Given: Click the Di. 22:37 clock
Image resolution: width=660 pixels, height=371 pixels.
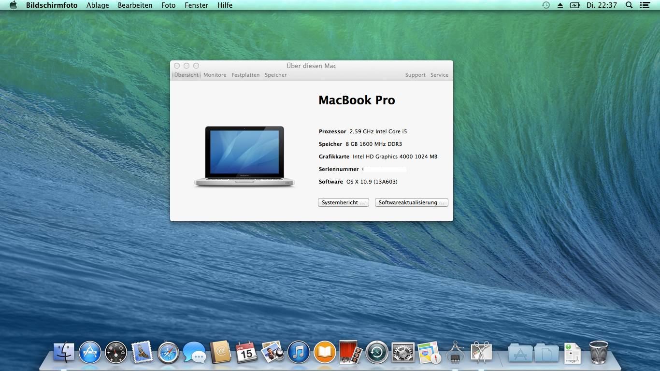Looking at the screenshot, I should 602,5.
